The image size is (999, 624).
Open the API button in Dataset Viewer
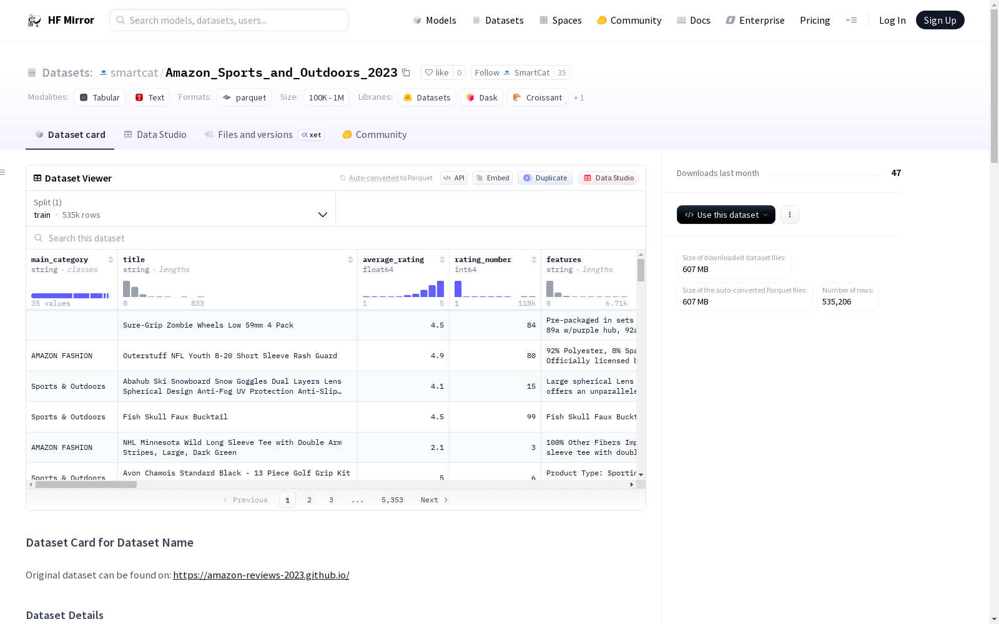pyautogui.click(x=454, y=178)
